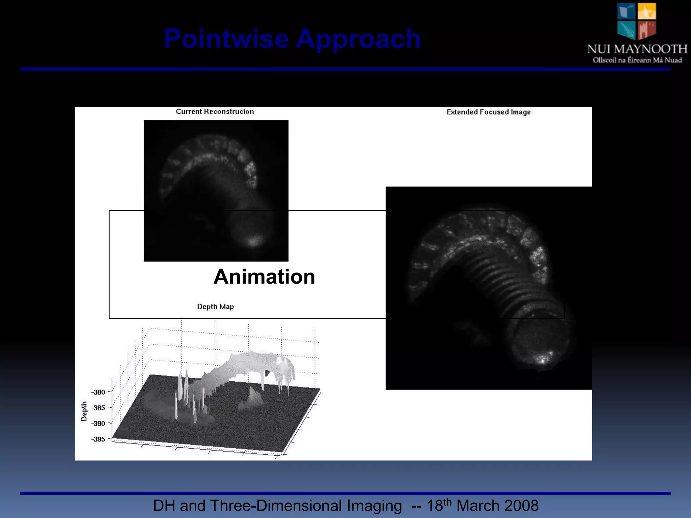Click the Animation label text
This screenshot has height=518, width=691.
click(x=264, y=277)
